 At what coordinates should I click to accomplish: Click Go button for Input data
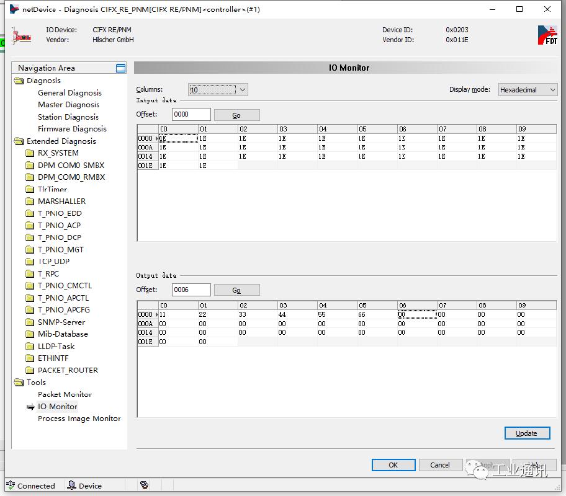pos(237,115)
